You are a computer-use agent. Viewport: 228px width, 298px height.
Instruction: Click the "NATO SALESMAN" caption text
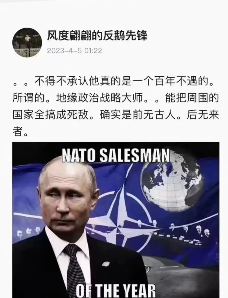116,155
